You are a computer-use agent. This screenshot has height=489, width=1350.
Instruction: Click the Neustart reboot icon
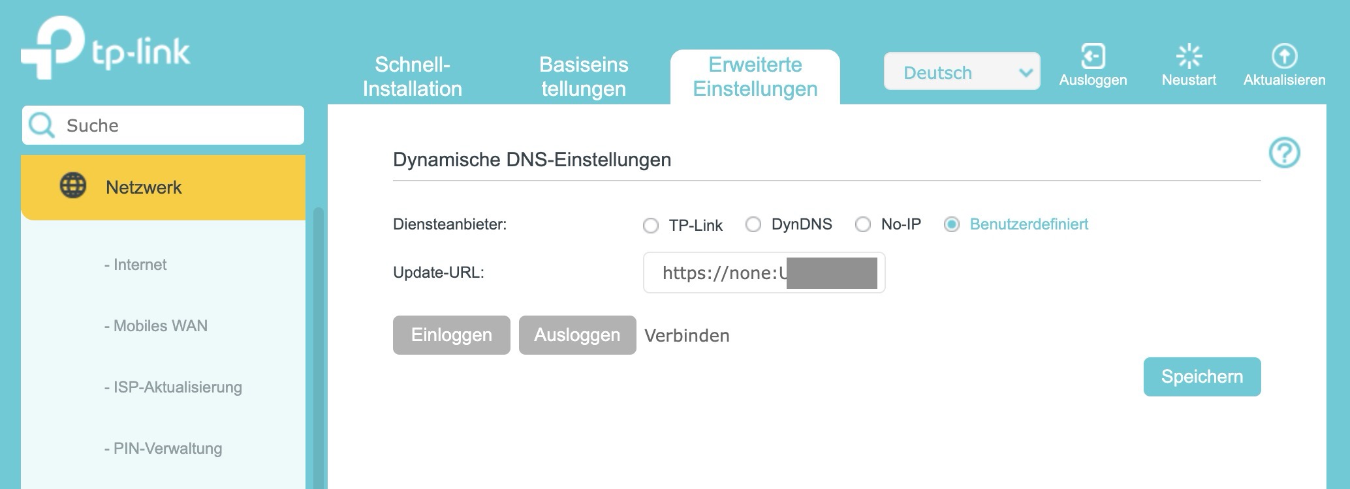(1188, 57)
